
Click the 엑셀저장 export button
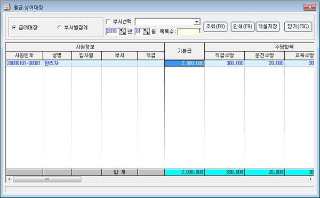pos(268,27)
